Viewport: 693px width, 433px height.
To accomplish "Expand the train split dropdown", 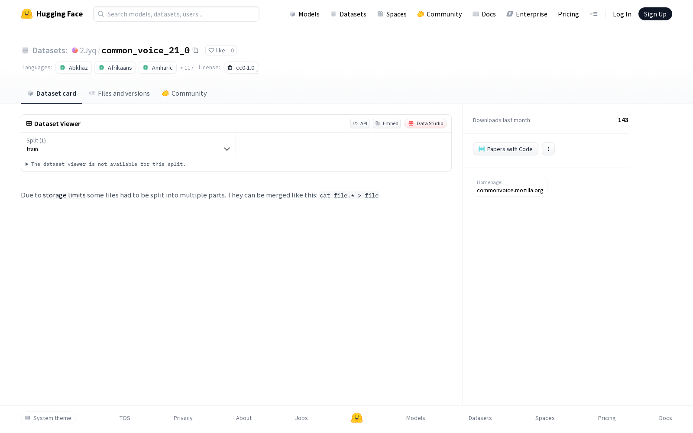I will 129,145.
